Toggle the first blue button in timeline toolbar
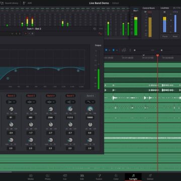The width and height of the screenshot is (181, 181). coord(106,50)
